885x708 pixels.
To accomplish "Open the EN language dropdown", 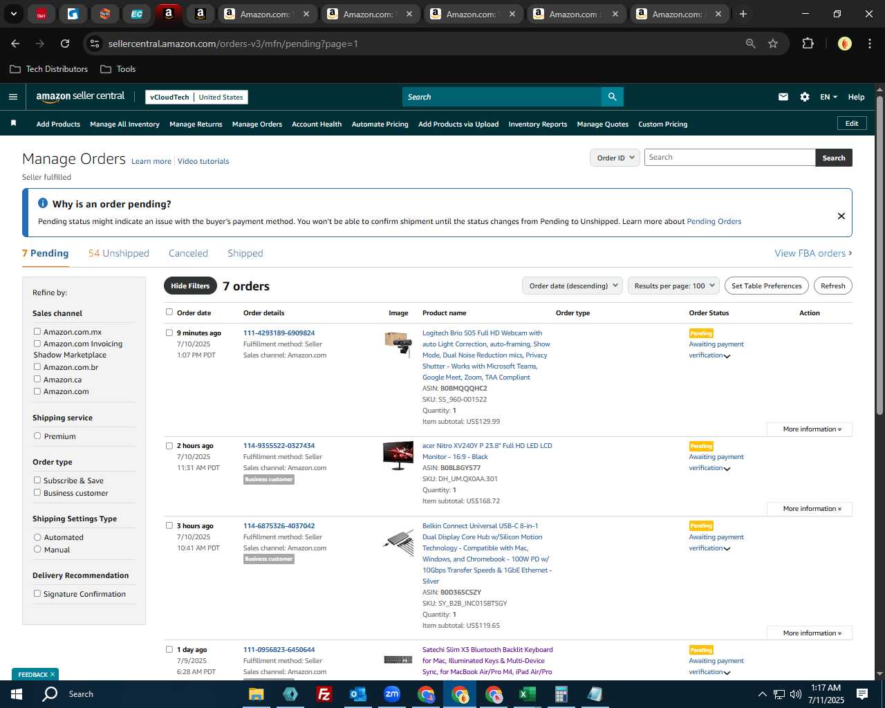I will tap(828, 97).
